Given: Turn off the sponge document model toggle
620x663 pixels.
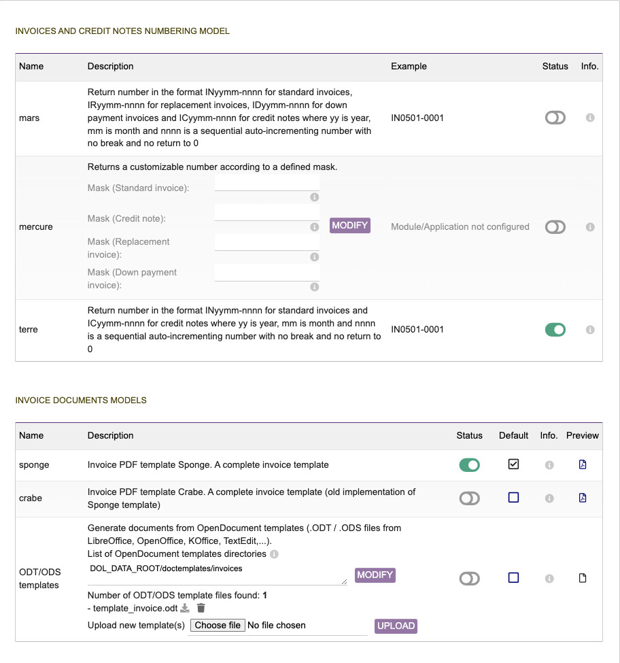Looking at the screenshot, I should click(469, 465).
